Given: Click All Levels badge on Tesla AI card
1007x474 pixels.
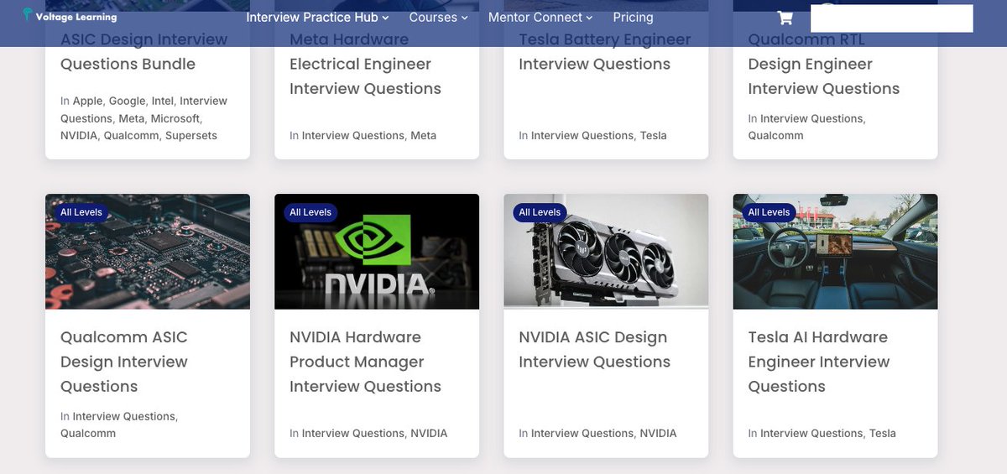Looking at the screenshot, I should coord(769,212).
